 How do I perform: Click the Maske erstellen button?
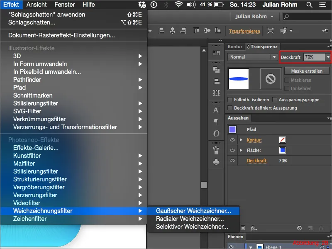click(307, 71)
